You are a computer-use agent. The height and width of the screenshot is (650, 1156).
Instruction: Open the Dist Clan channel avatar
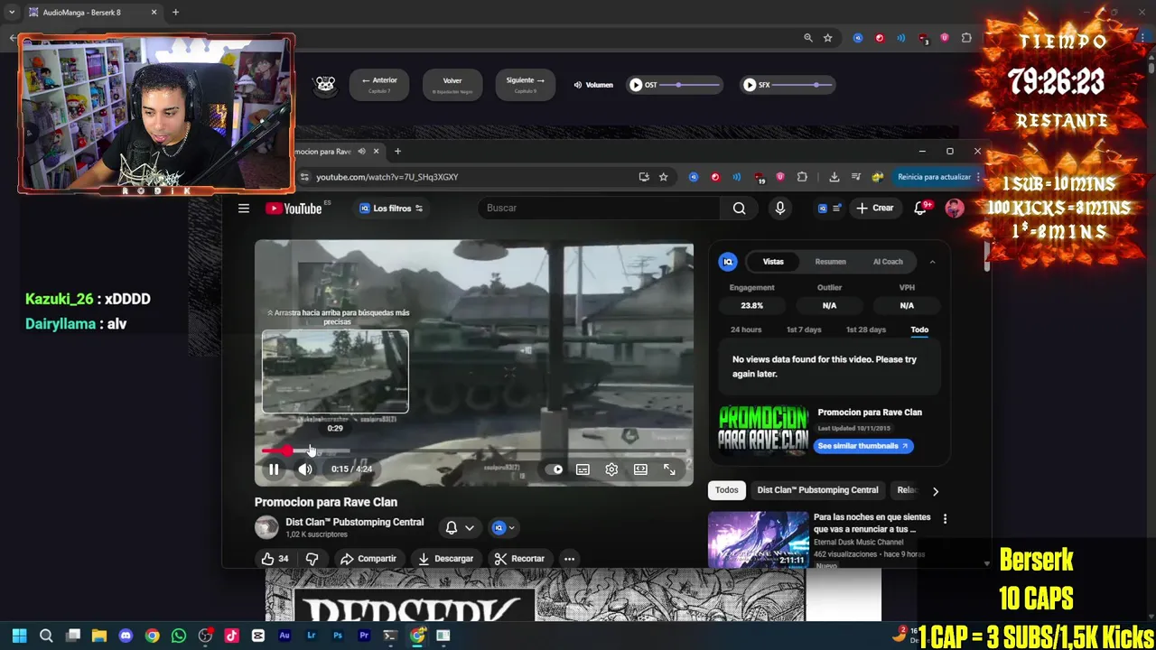266,527
